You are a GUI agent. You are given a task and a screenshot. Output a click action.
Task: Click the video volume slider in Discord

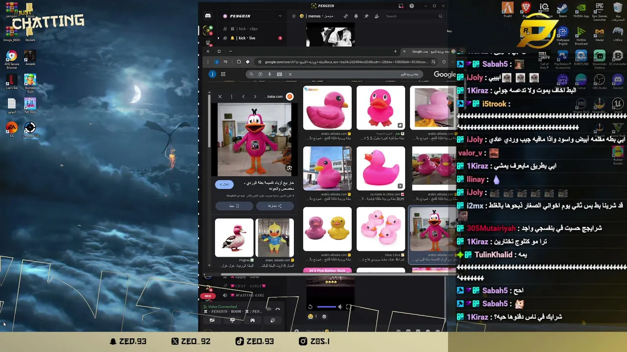tap(326, 307)
